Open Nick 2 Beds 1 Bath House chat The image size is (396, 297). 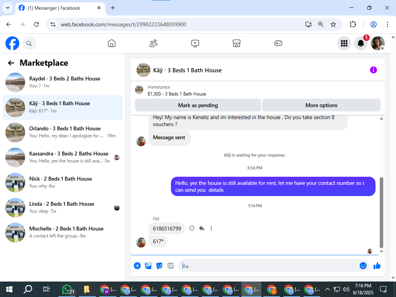pos(63,183)
